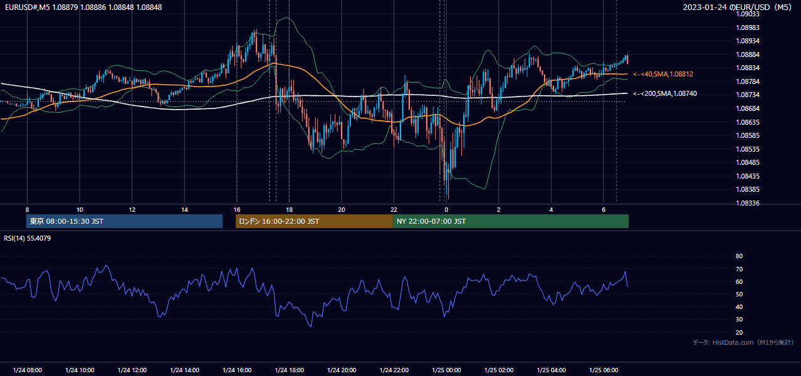Click price axis value 1.08934

point(747,41)
